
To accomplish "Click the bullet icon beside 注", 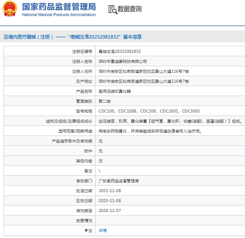I will [x=86, y=230].
